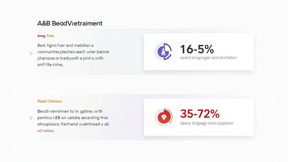Click the red '35-72%' statistic
288x162 pixels.
point(199,114)
